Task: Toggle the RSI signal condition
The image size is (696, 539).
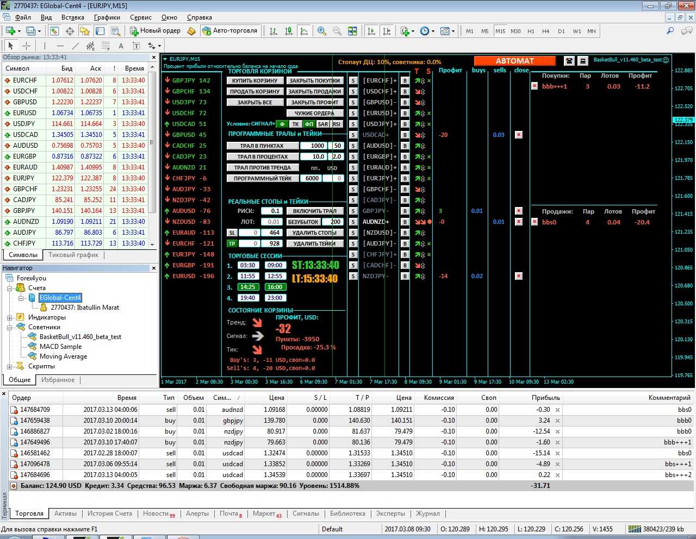Action: (x=337, y=124)
